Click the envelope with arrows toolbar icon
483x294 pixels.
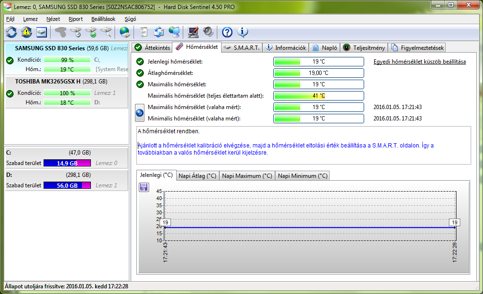159,32
